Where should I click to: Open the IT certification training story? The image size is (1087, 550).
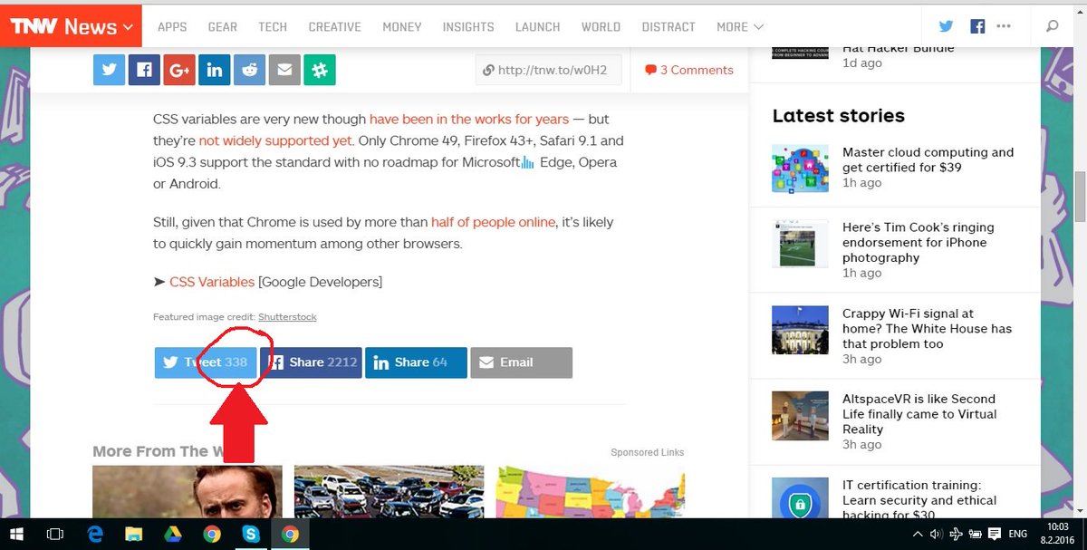[x=919, y=499]
